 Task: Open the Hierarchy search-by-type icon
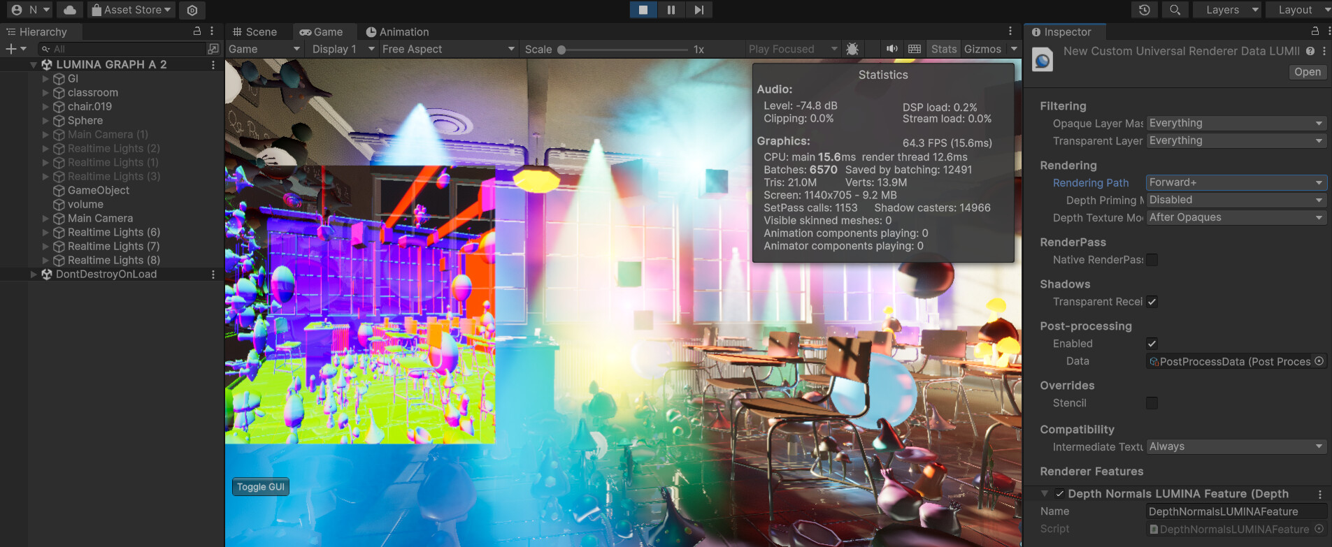click(213, 49)
